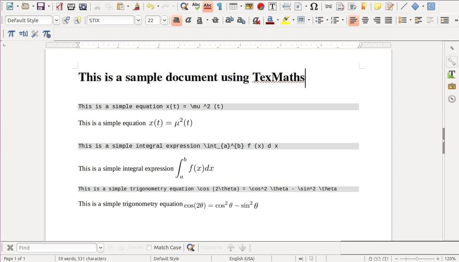
Task: Toggle automatic spell checking
Action: (208, 6)
